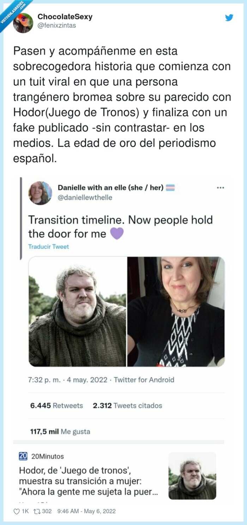Click Danielle's profile picture
Viewport: 247px width, 525px height.
click(x=40, y=193)
